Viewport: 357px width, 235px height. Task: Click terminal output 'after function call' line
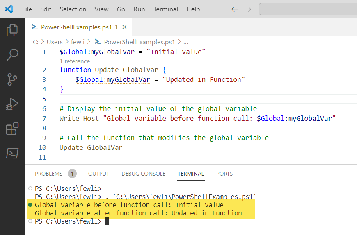click(x=138, y=213)
